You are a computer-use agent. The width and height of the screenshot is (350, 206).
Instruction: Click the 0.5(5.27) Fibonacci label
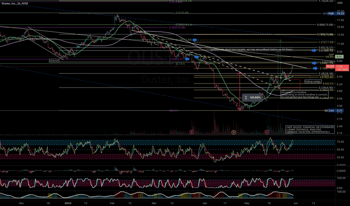point(327,84)
